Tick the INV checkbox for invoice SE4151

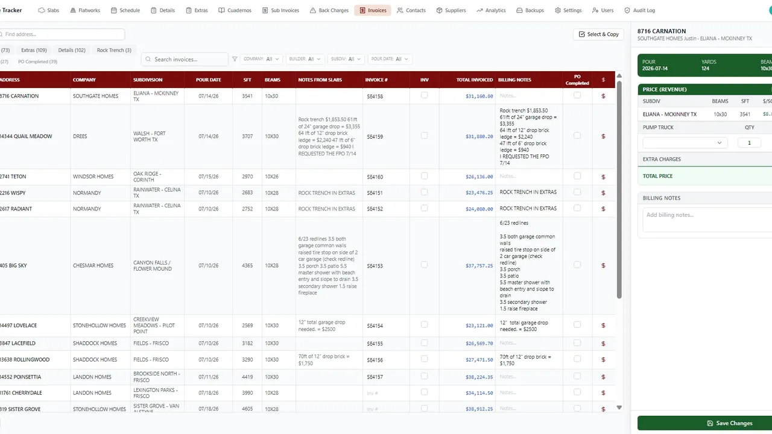[x=424, y=192]
